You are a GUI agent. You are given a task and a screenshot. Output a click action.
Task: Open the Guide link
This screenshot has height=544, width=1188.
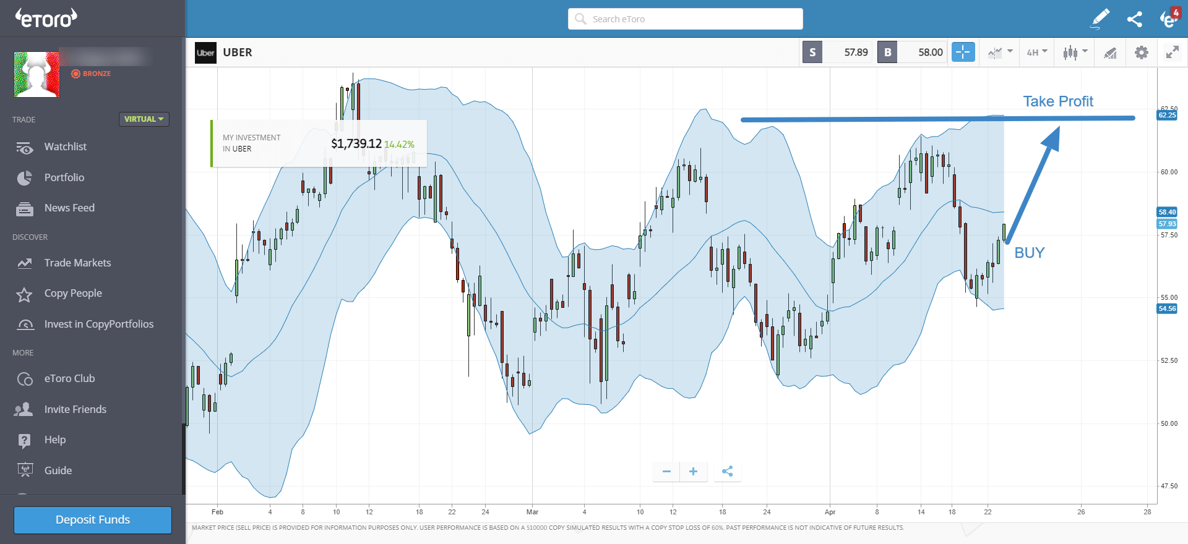(58, 470)
